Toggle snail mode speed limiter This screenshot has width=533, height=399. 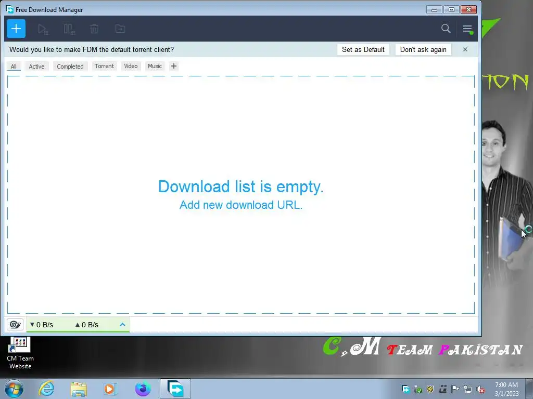(x=15, y=325)
